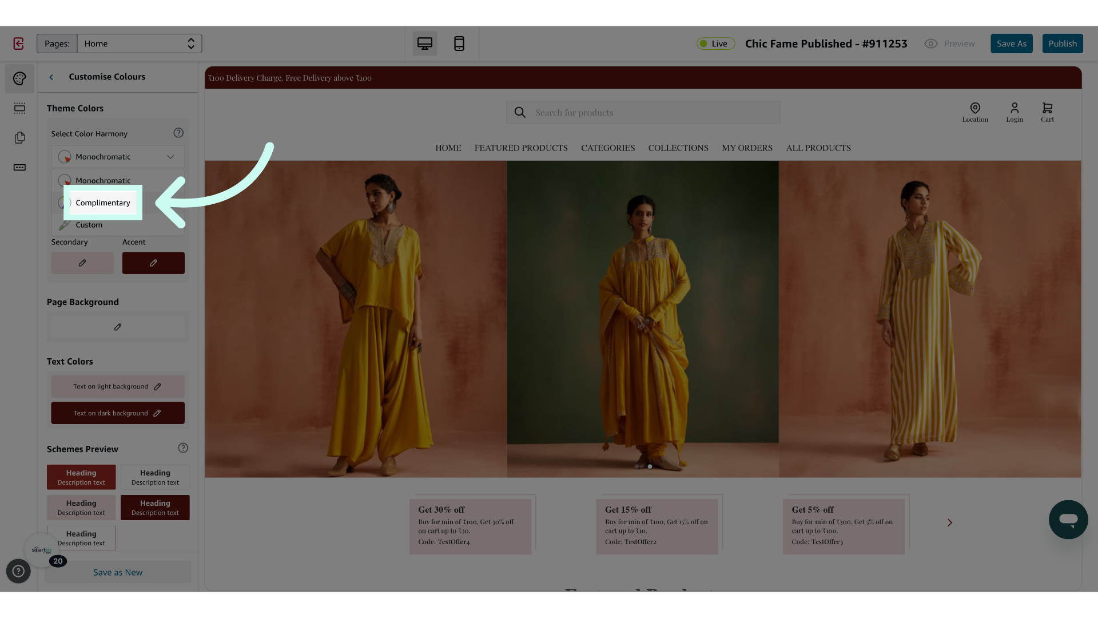
Task: Open HOME in store navigation
Action: coord(448,148)
